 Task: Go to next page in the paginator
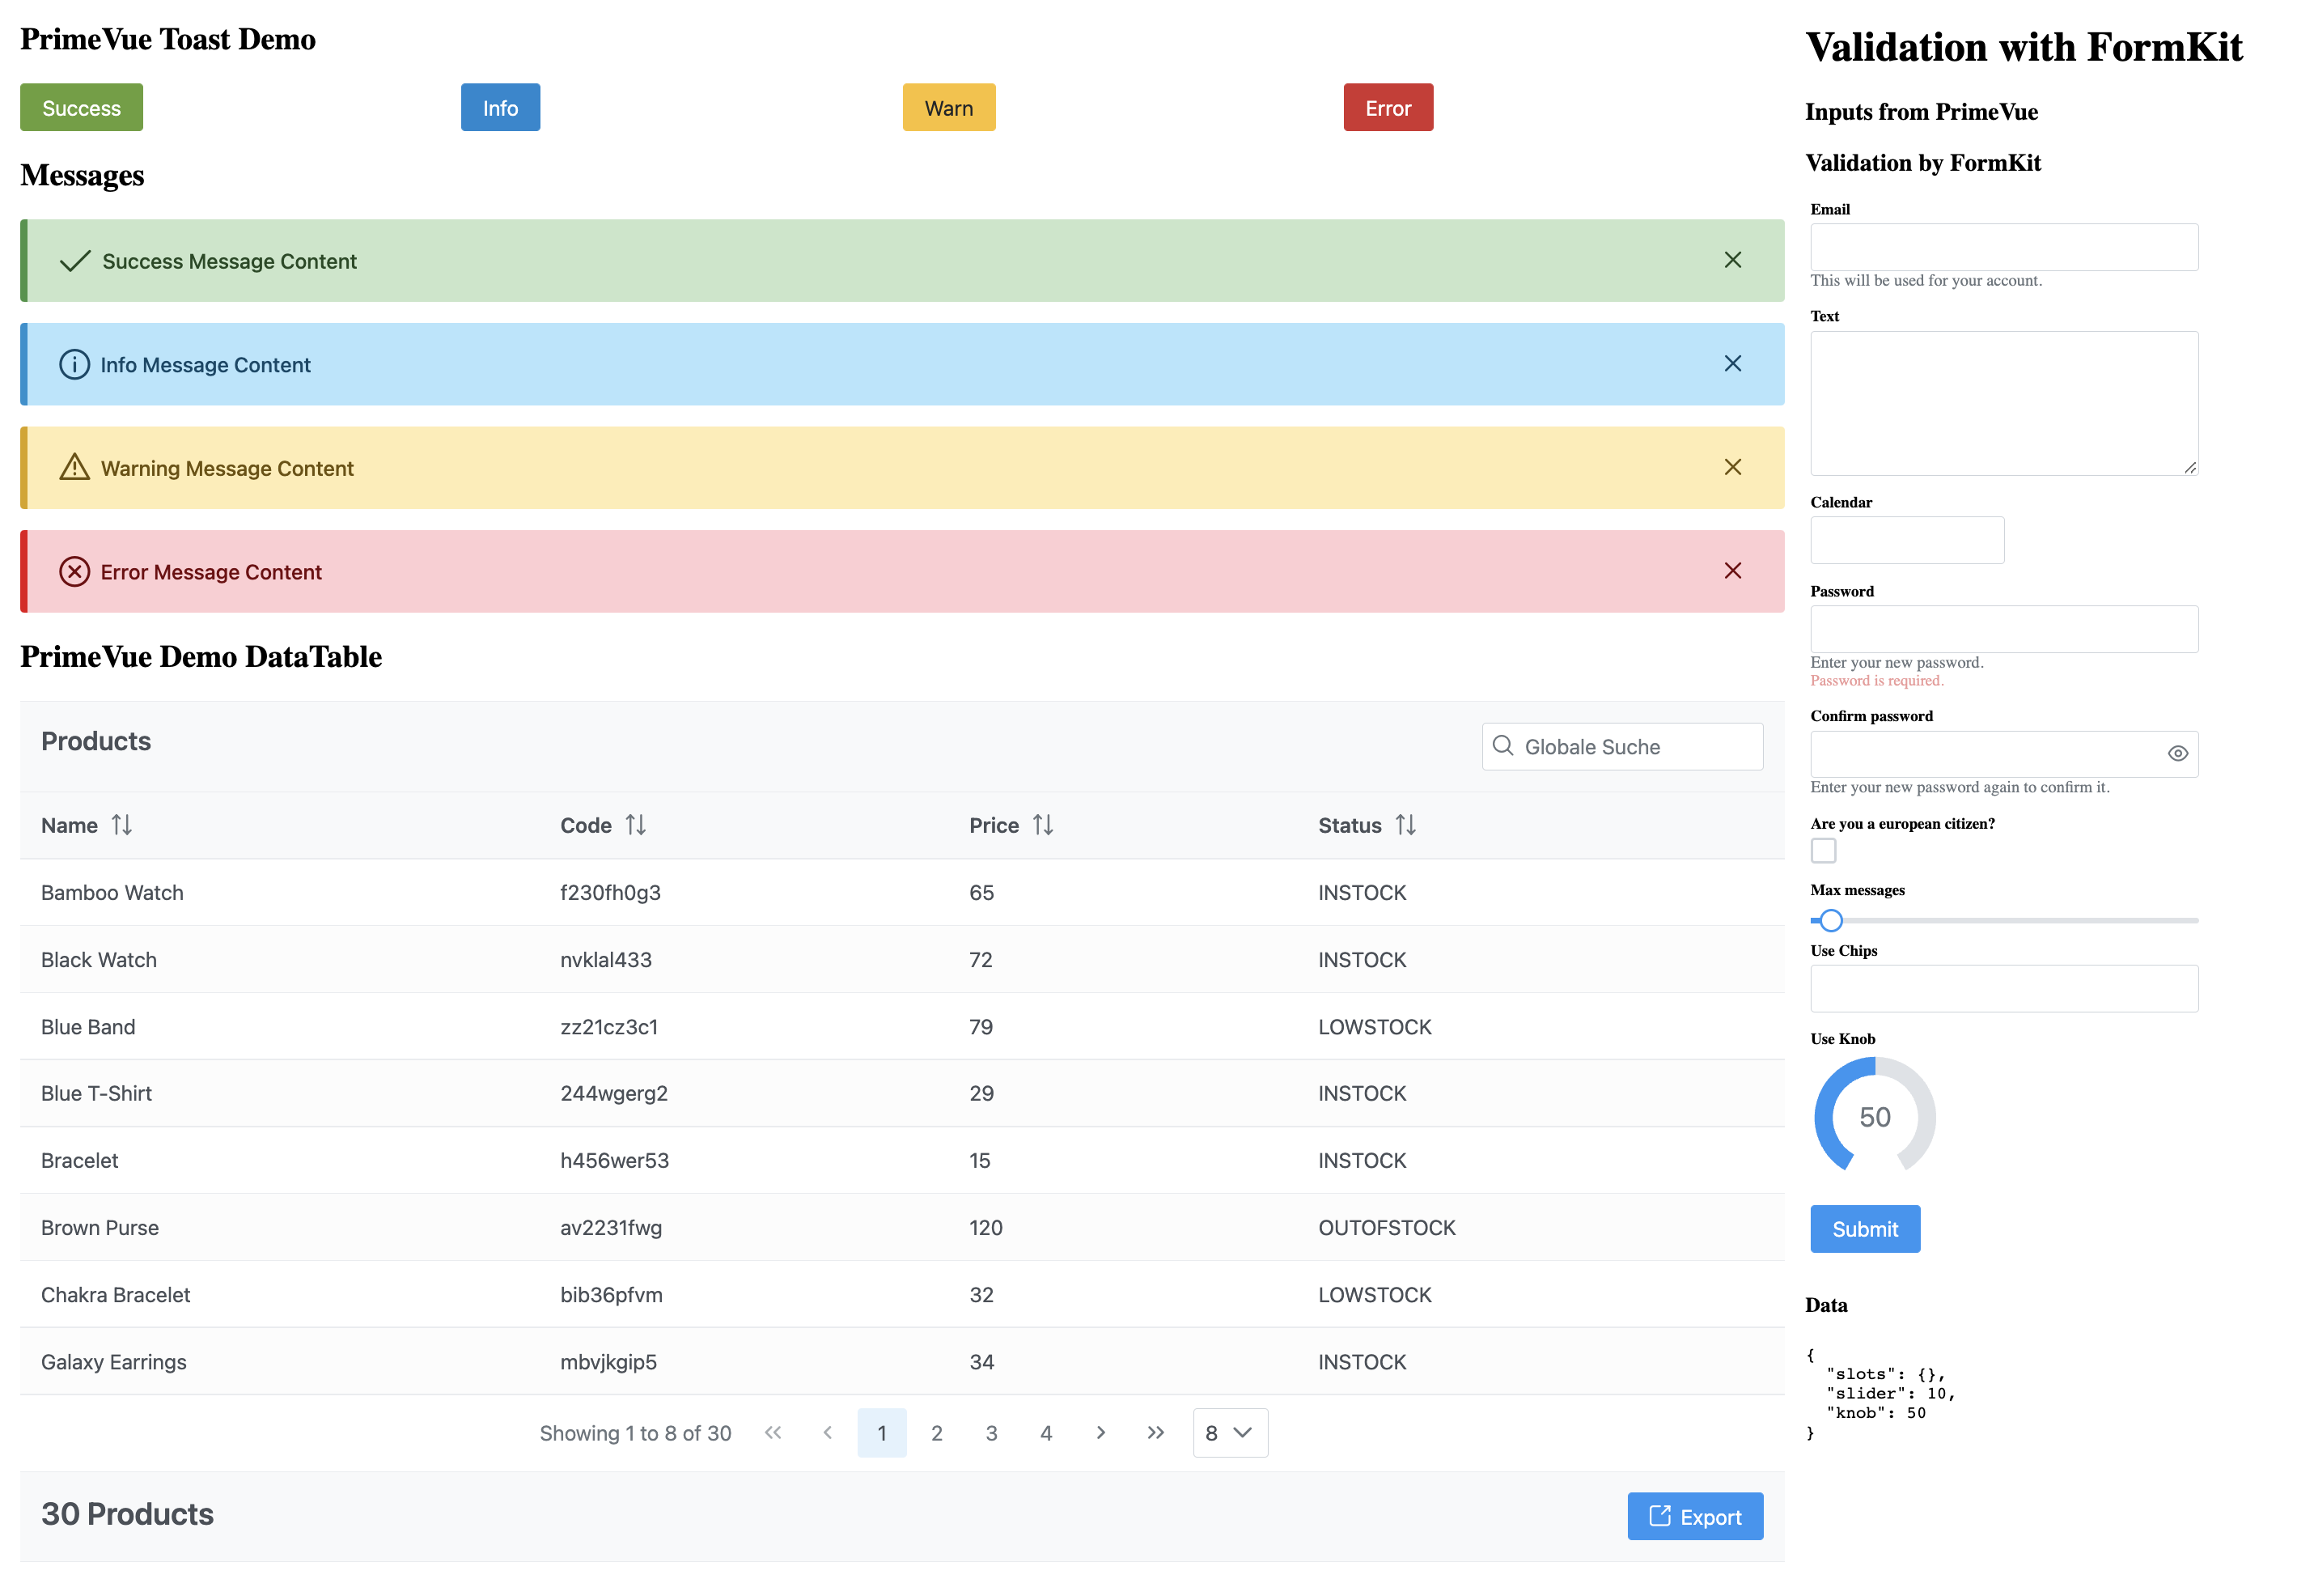(x=1100, y=1433)
